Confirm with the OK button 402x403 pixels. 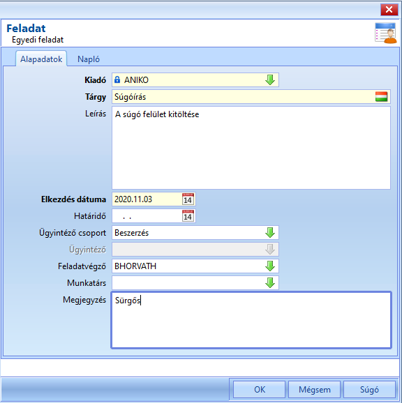pos(259,389)
